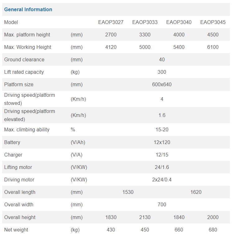Select the net weight value 680
Image resolution: width=232 pixels, height=234 pixels.
pos(213,230)
